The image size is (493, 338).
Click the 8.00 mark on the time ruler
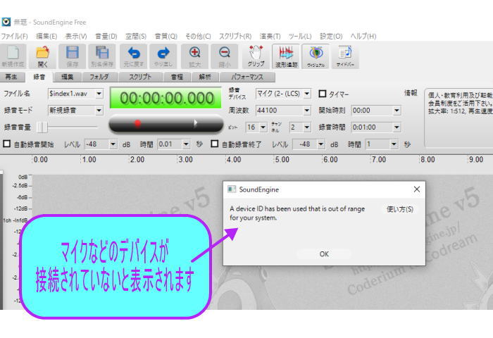(x=428, y=160)
